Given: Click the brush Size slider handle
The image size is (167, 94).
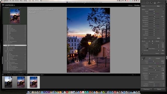Looking at the screenshot, I should tap(152, 43).
